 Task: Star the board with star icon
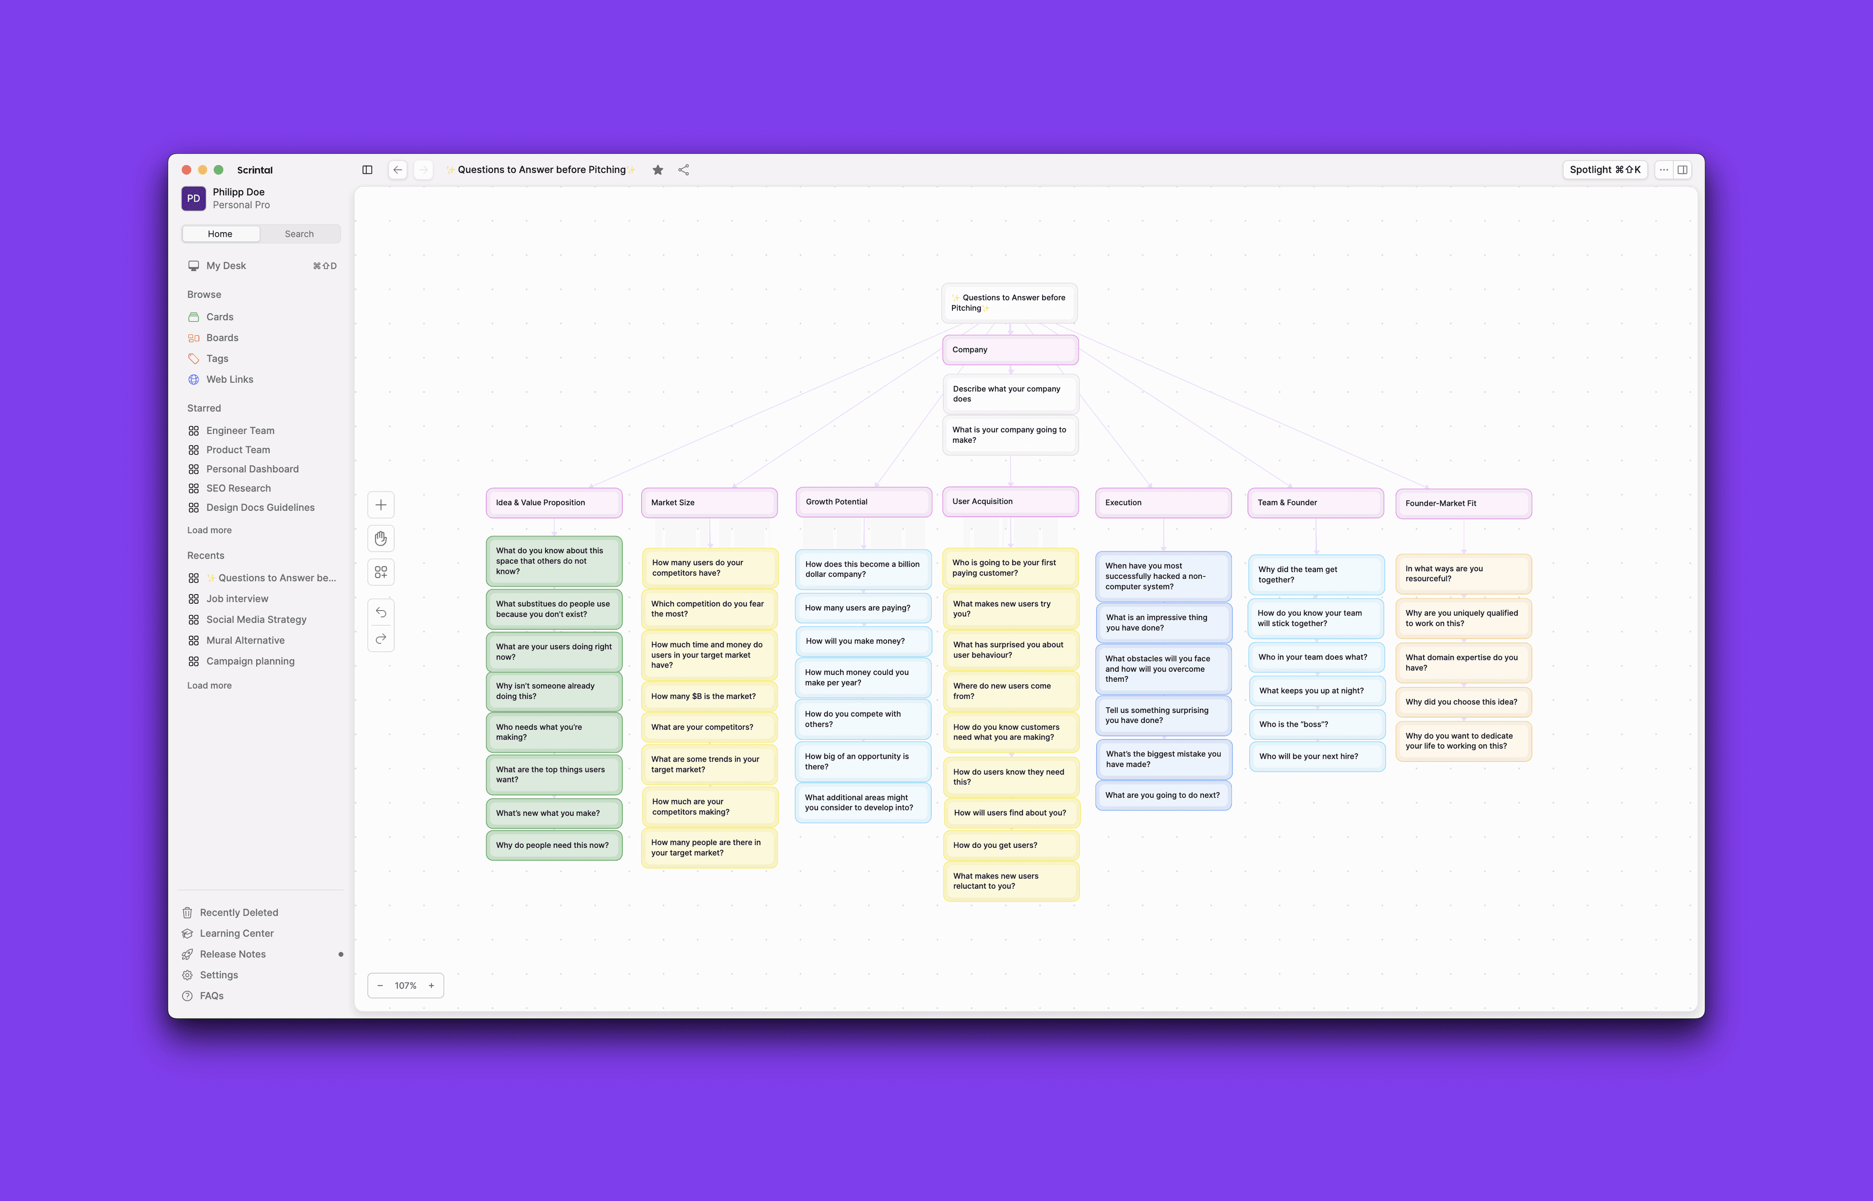click(x=658, y=170)
